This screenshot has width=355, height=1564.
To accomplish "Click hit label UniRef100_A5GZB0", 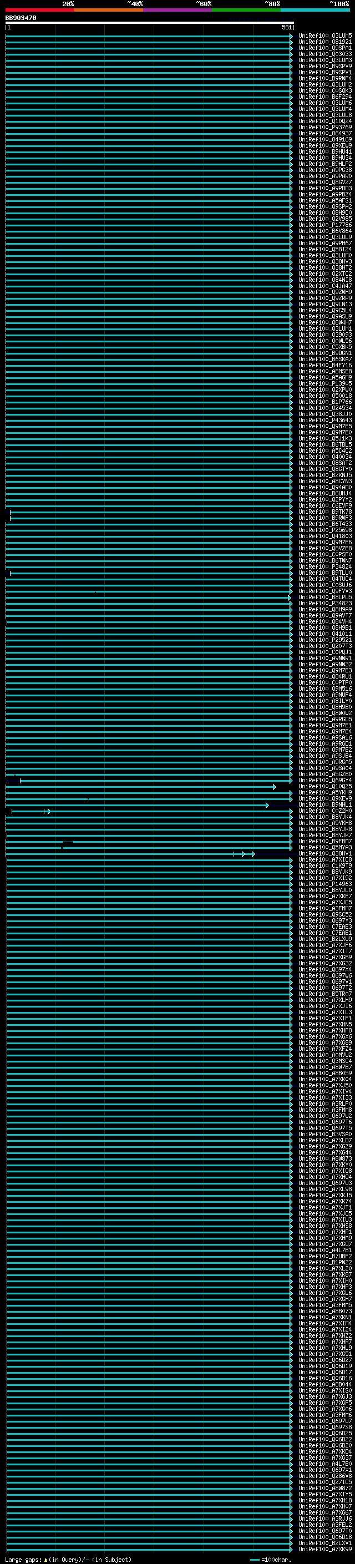I will click(x=325, y=774).
